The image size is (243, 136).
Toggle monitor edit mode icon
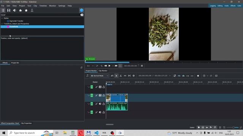point(120,66)
